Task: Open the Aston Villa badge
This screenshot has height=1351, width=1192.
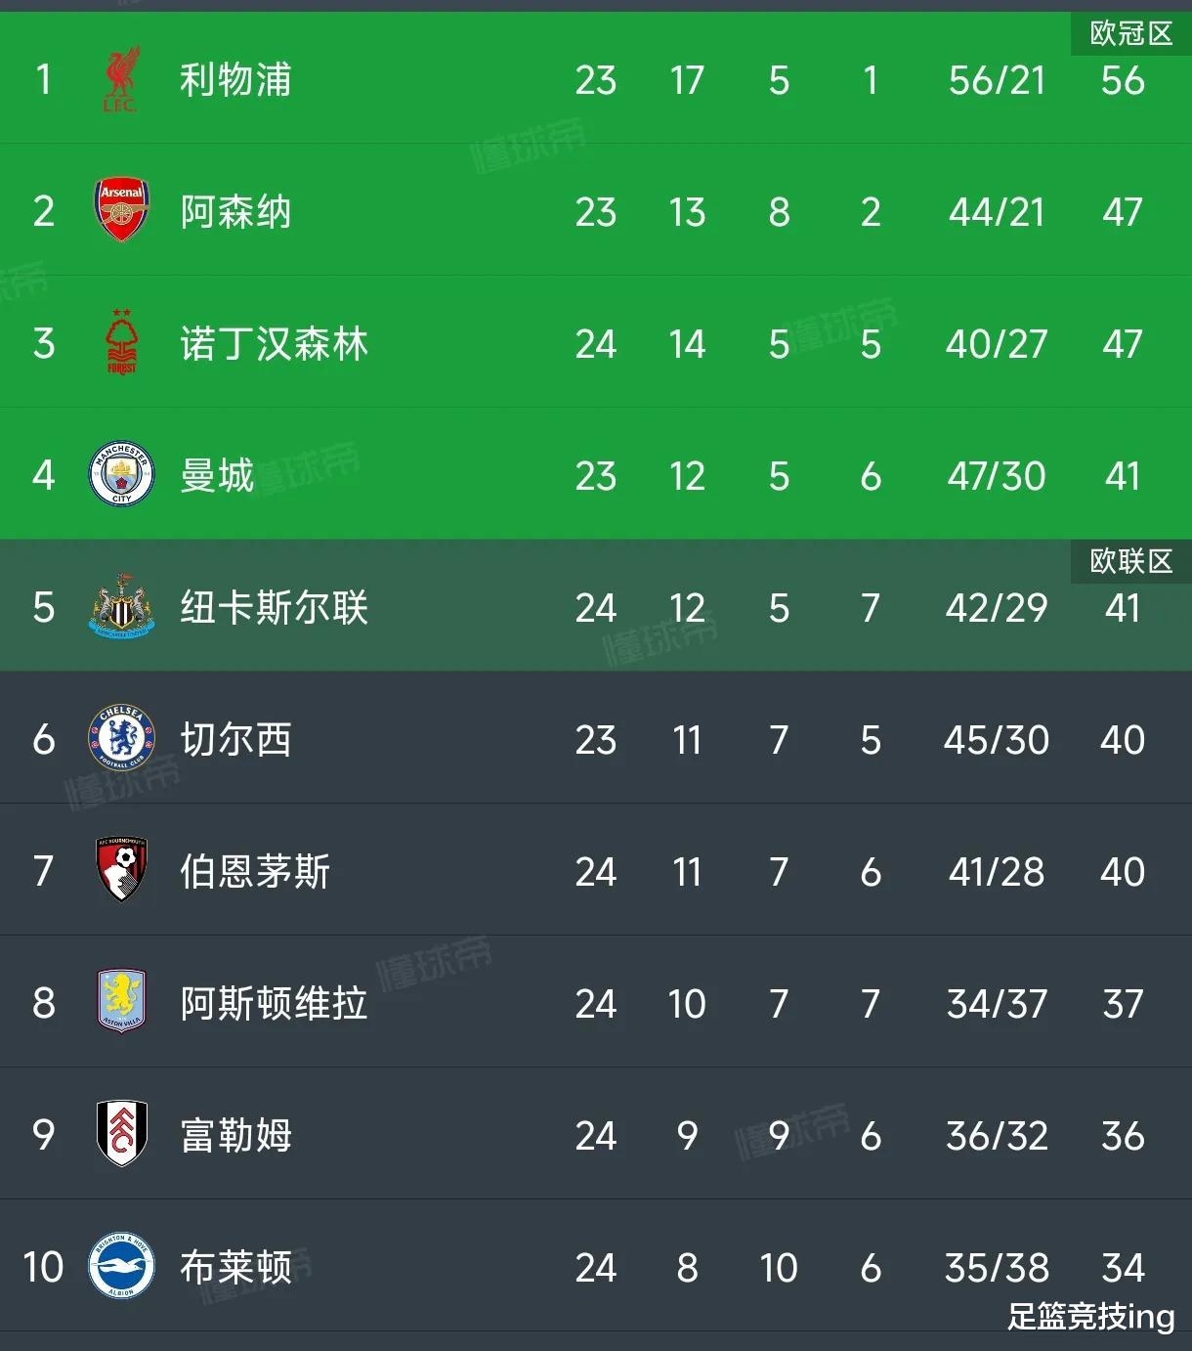Action: point(121,1002)
